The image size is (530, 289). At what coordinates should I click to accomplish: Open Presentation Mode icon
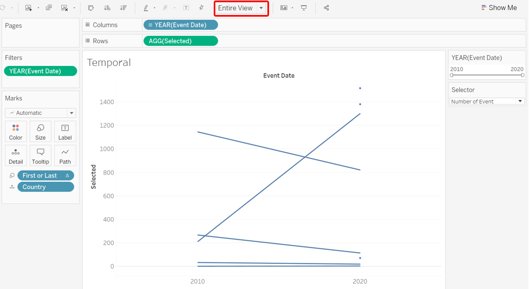click(304, 8)
